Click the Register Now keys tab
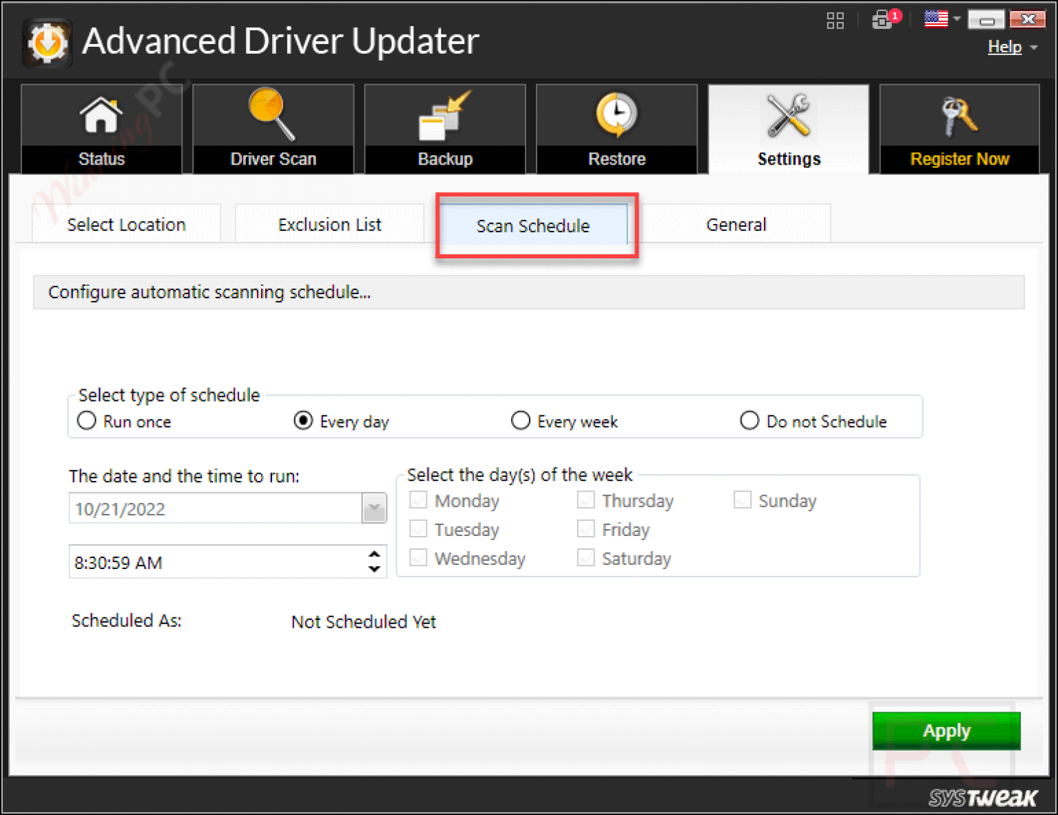1058x815 pixels. tap(960, 129)
